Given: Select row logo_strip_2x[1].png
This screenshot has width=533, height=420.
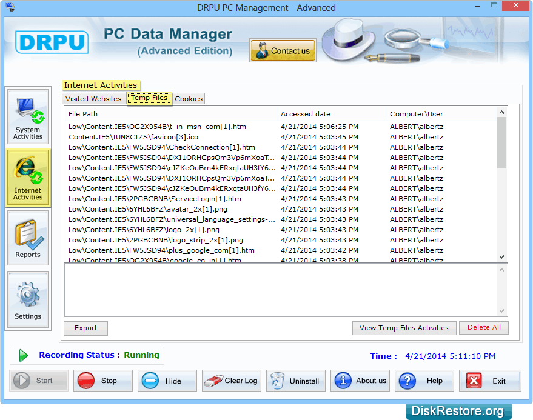Looking at the screenshot, I should tap(280, 240).
